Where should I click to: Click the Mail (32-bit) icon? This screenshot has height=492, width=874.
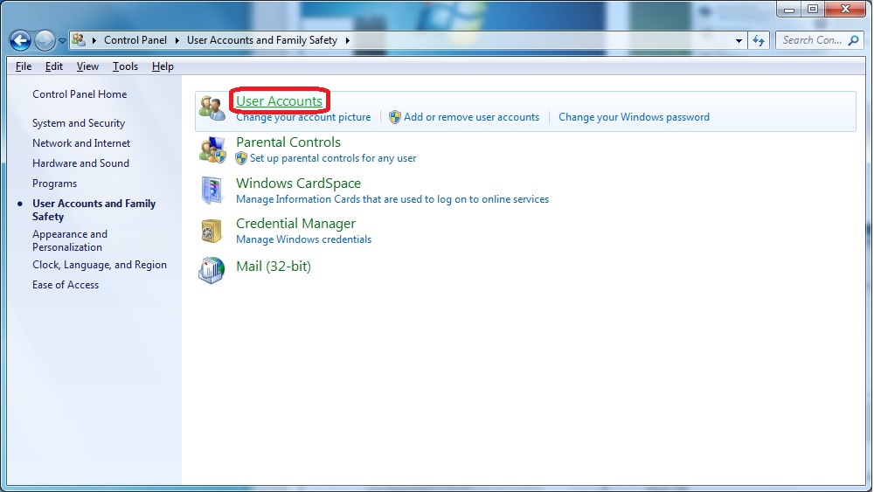[x=212, y=270]
